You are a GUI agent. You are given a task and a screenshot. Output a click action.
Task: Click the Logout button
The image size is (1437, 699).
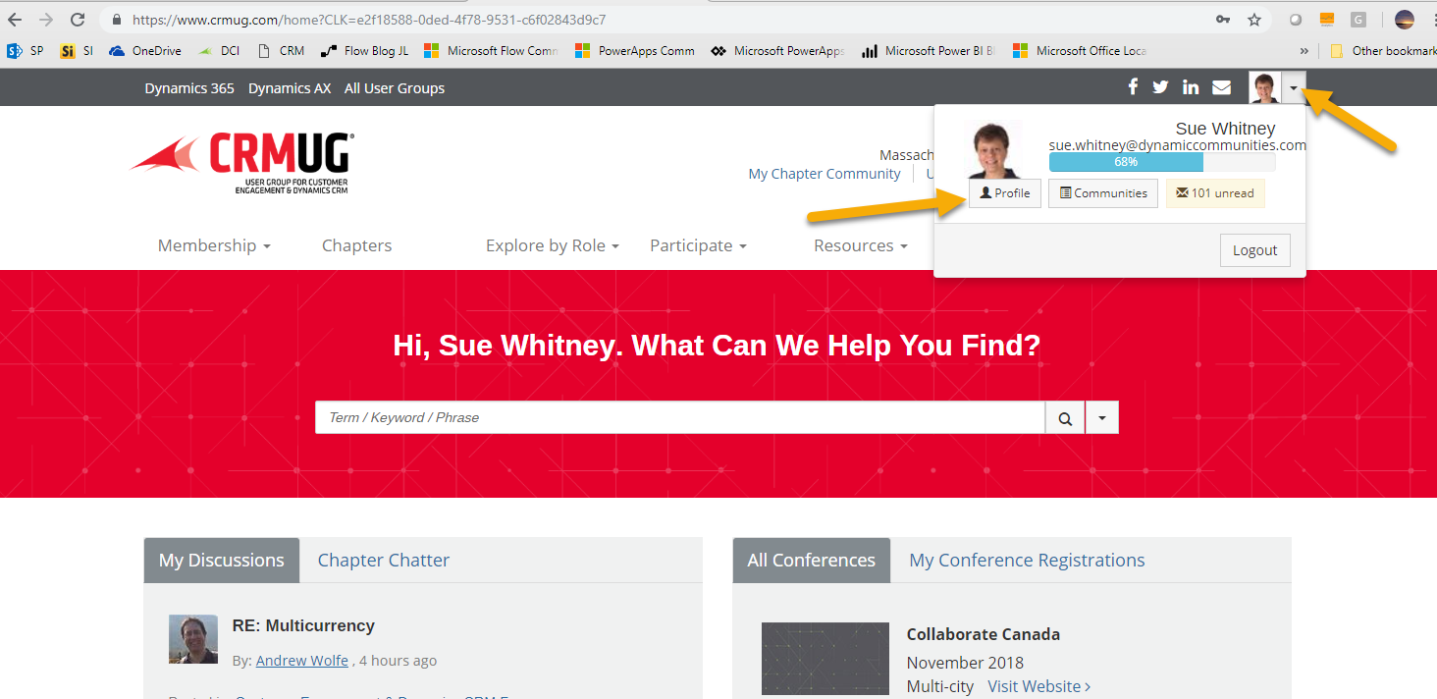1254,250
